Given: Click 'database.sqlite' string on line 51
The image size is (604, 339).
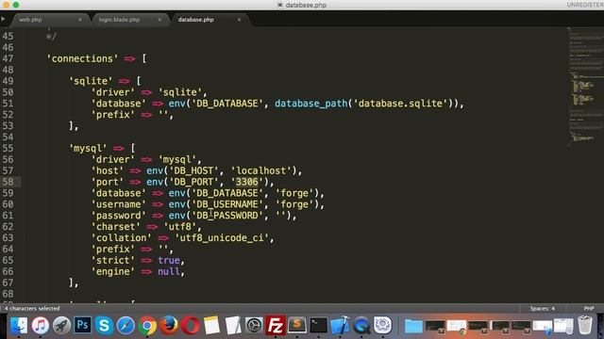Looking at the screenshot, I should 400,104.
